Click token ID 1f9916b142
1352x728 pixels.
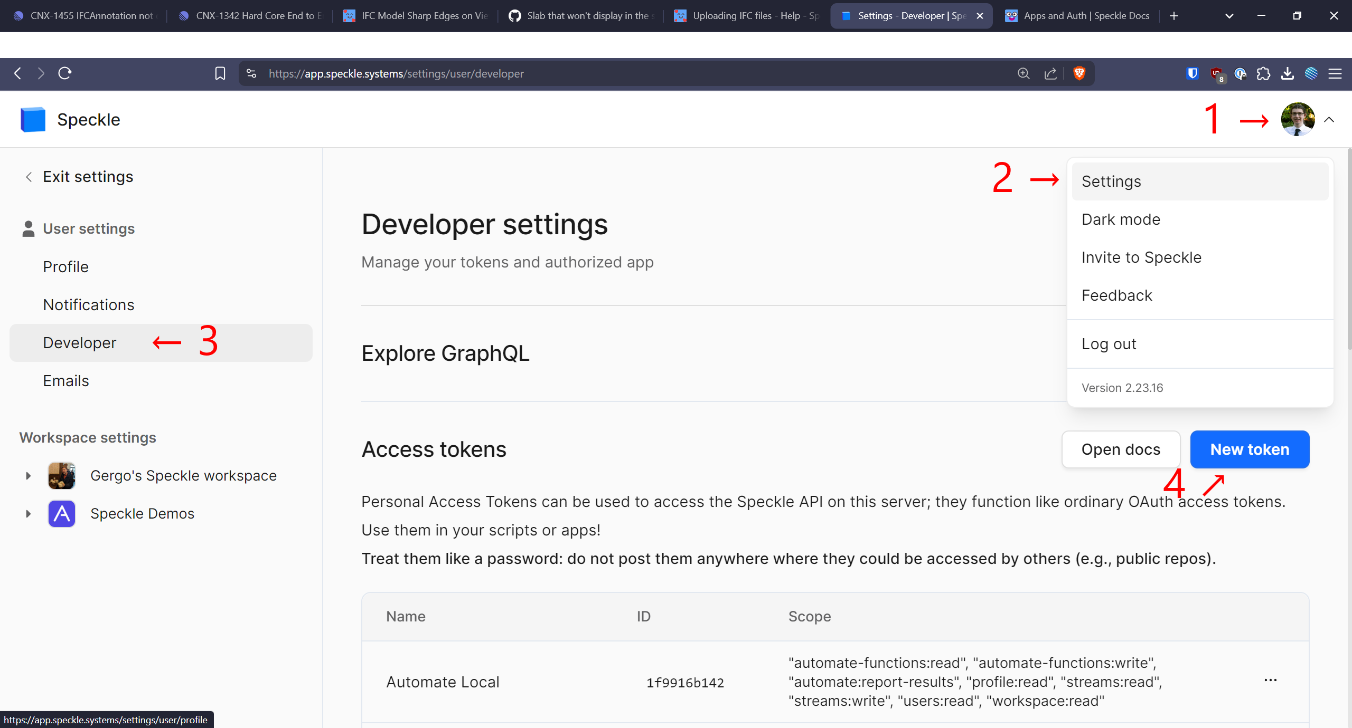click(x=685, y=683)
